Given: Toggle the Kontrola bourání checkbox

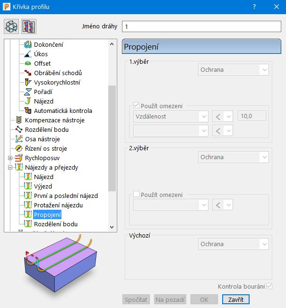Looking at the screenshot, I should 269,286.
